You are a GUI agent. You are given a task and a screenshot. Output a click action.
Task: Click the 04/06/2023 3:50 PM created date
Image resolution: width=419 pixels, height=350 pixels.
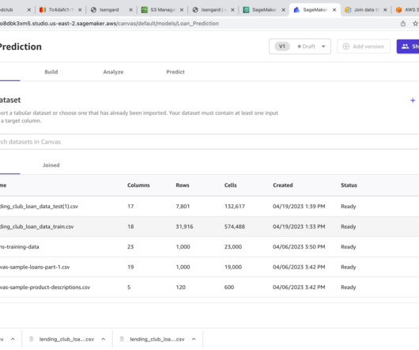tap(299, 247)
